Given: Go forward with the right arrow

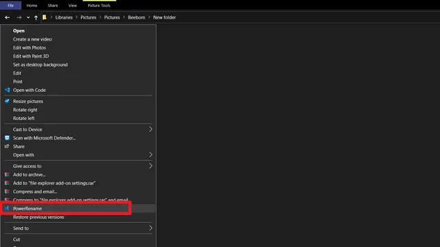Looking at the screenshot, I should [19, 17].
